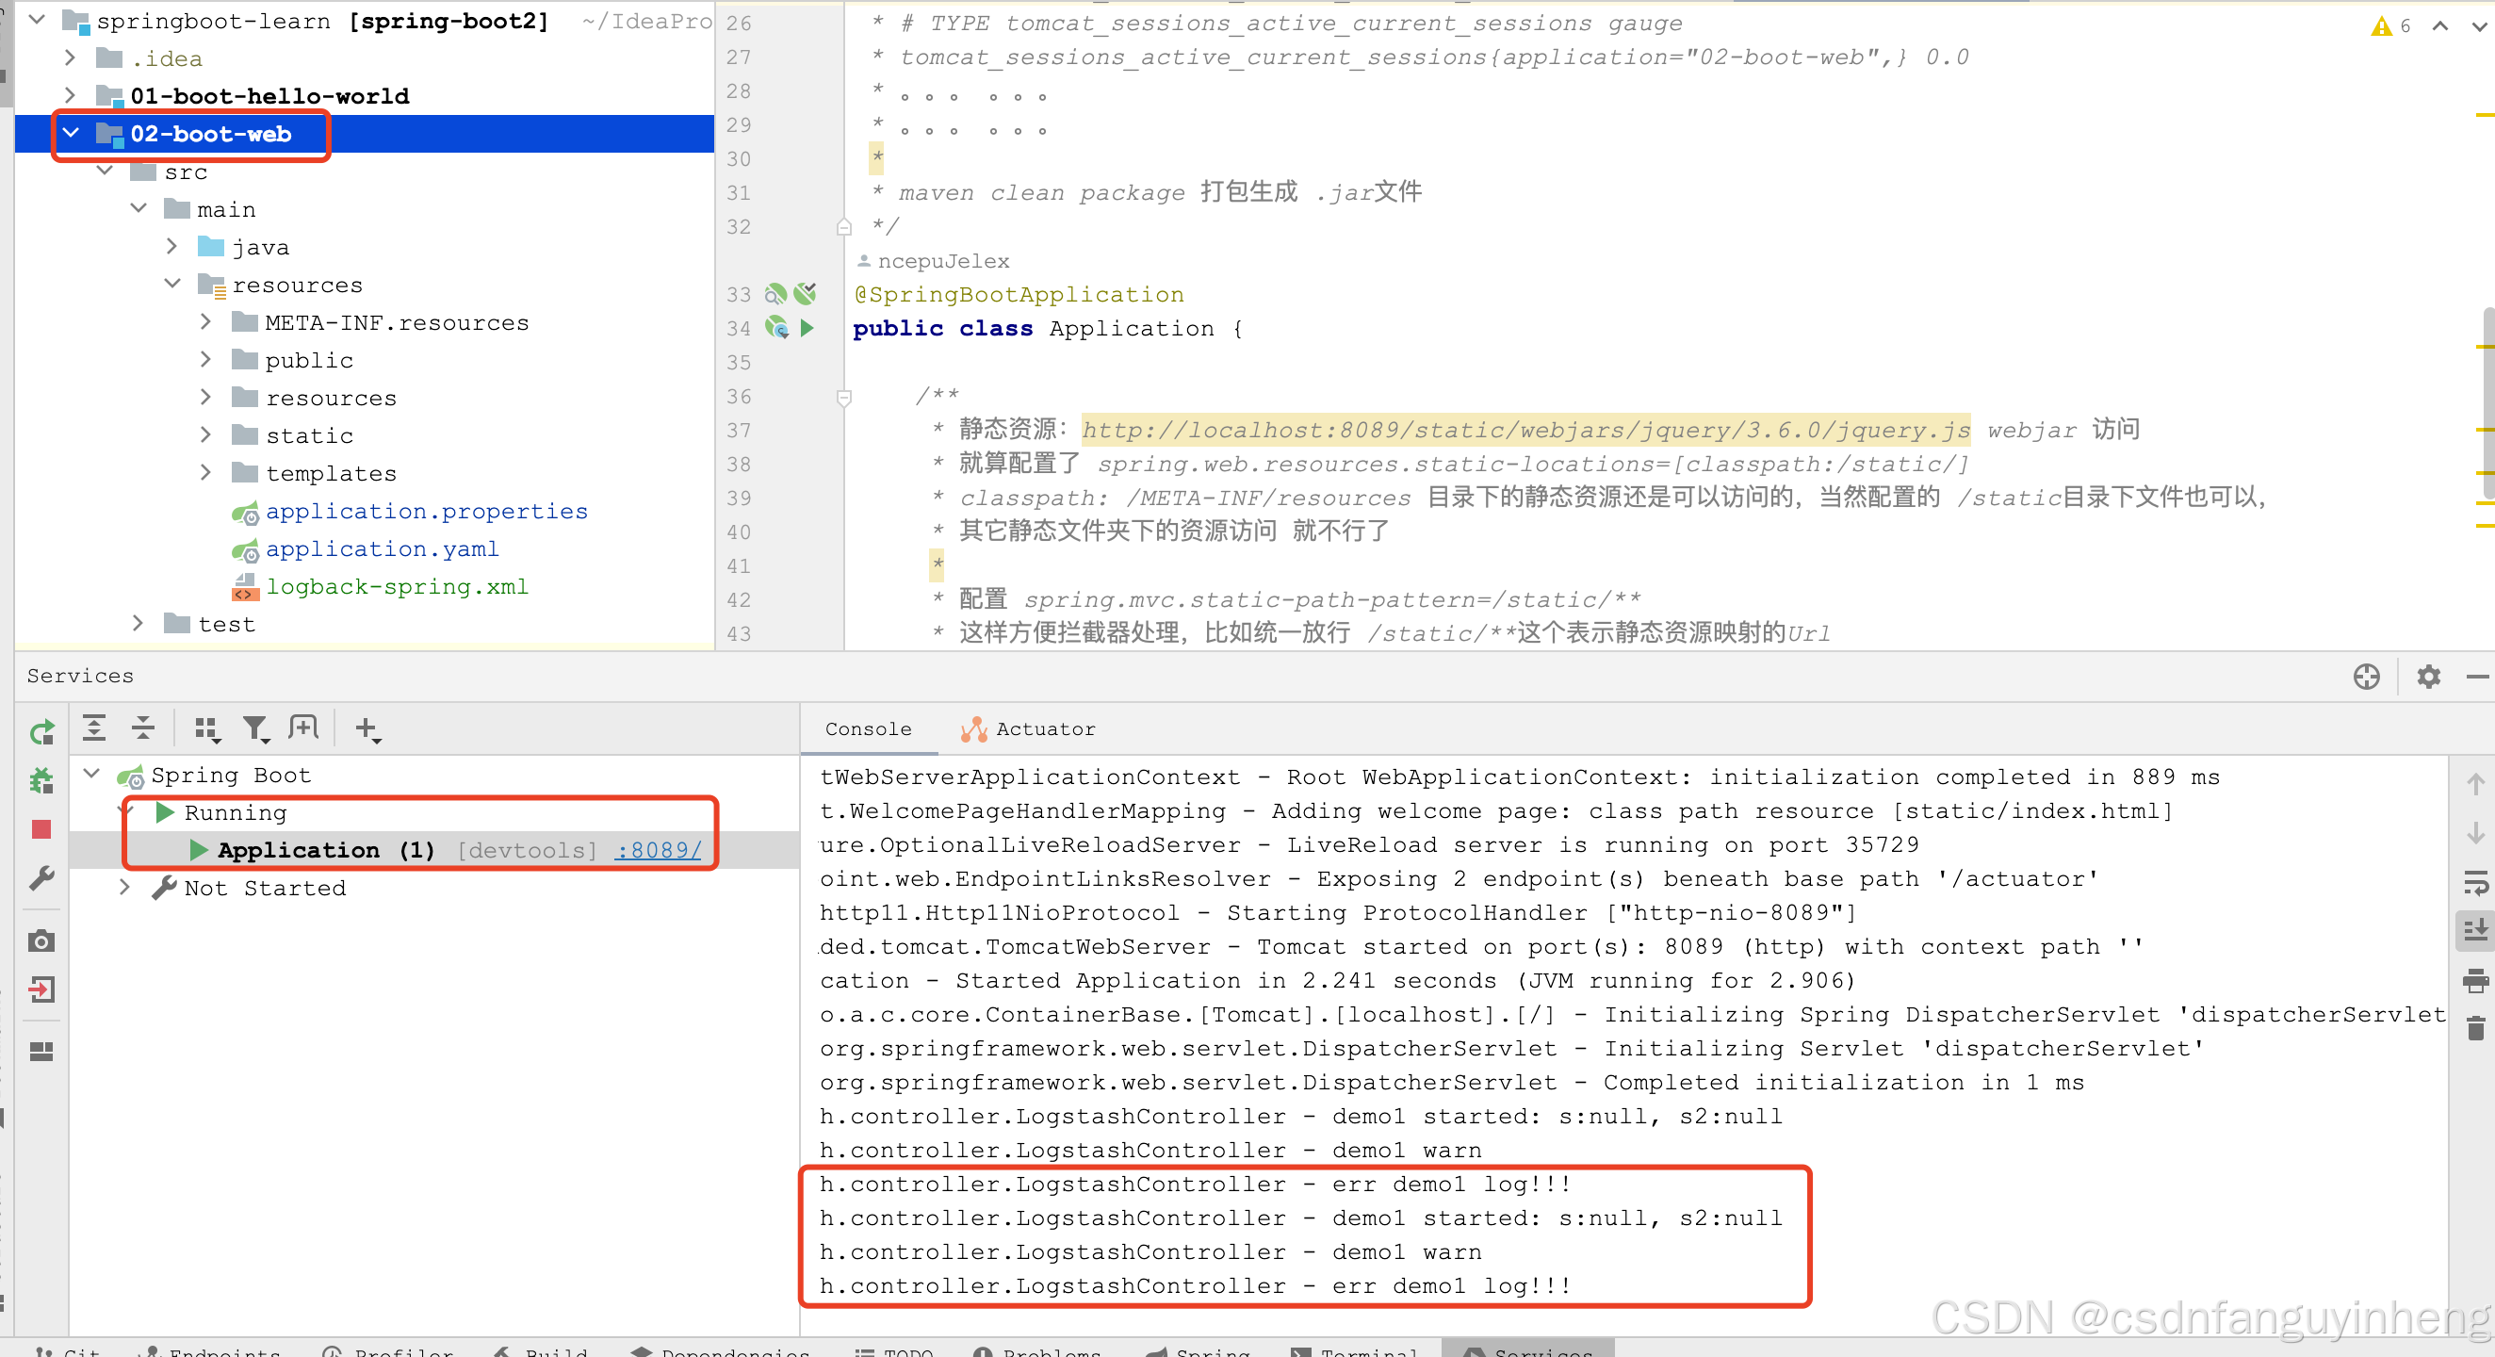Click the Expand All services toolbar icon
The width and height of the screenshot is (2495, 1357).
[94, 728]
